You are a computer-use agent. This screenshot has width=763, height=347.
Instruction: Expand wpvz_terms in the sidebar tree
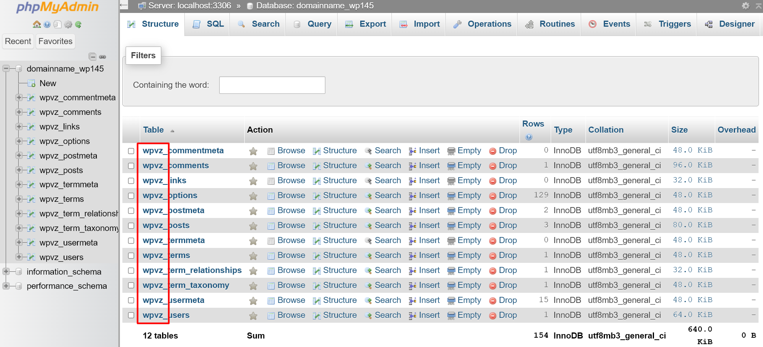point(19,199)
